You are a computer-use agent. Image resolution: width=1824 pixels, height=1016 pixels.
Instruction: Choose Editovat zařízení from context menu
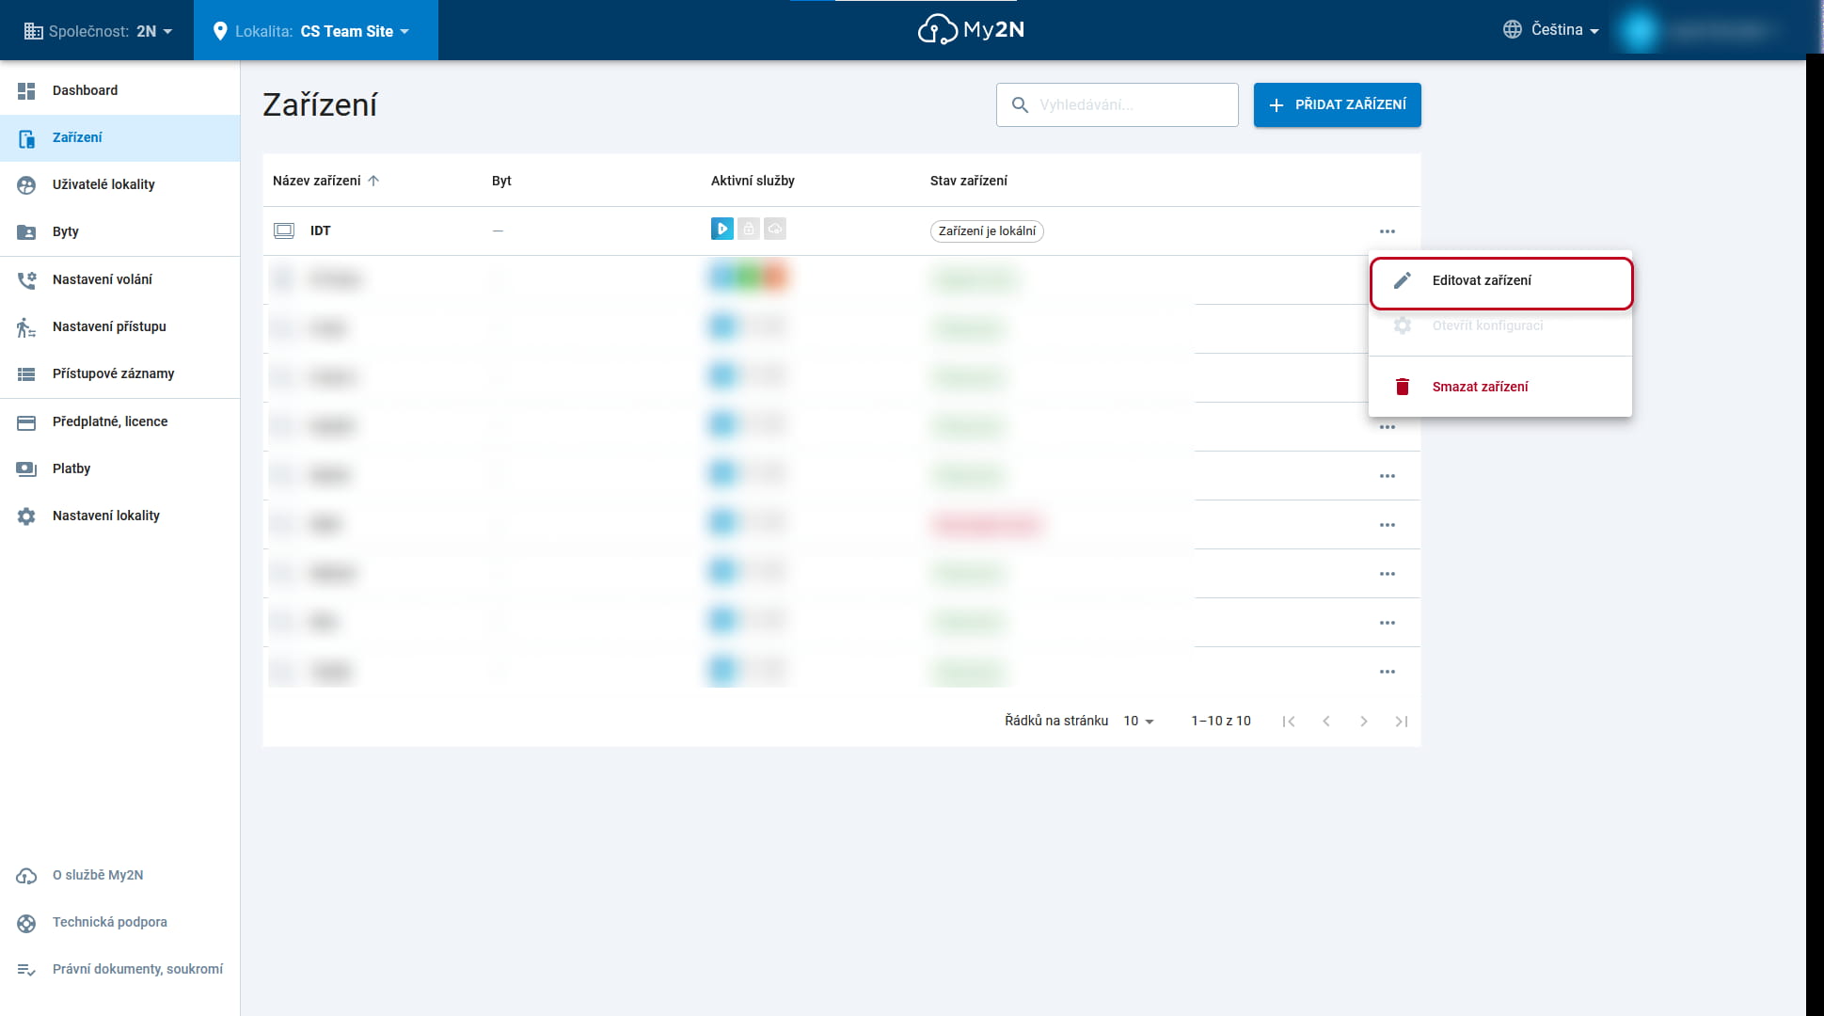(1500, 281)
